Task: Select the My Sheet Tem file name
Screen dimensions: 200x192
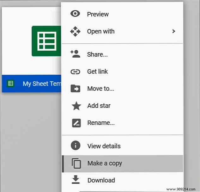Action: pos(42,84)
